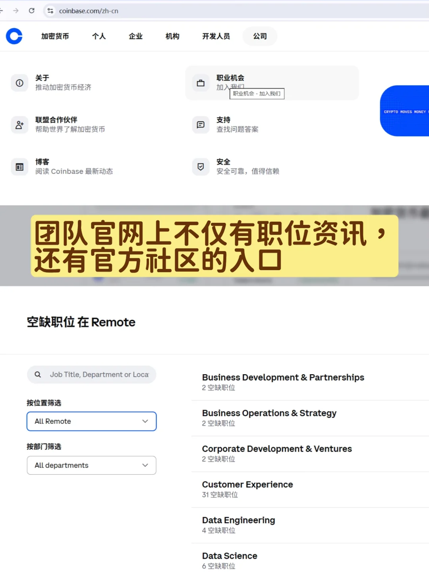Open the All departments dropdown
The width and height of the screenshot is (429, 572).
click(x=91, y=465)
